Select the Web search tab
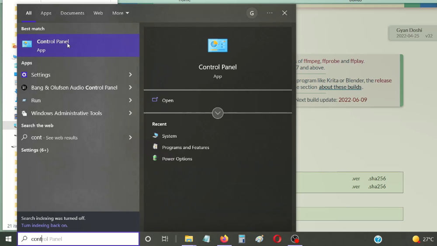This screenshot has width=437, height=246. tap(98, 13)
